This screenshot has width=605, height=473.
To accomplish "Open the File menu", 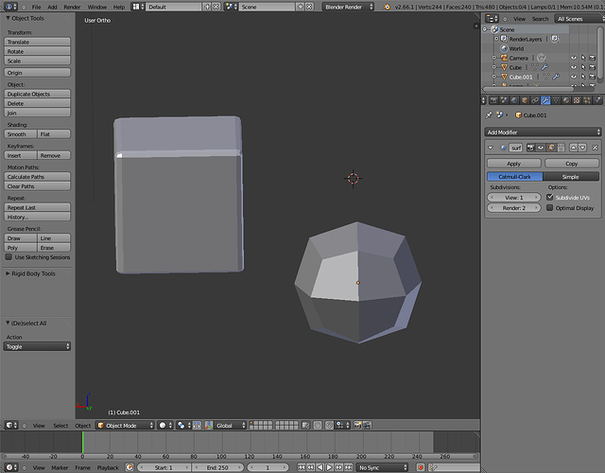I will coord(36,7).
